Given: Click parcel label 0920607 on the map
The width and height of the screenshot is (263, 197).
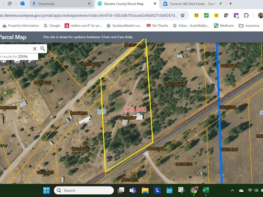Looking at the screenshot, I should [128, 118].
